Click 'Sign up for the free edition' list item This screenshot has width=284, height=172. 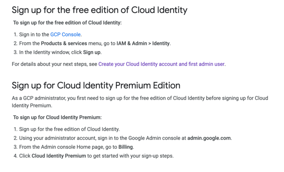[x=69, y=129]
